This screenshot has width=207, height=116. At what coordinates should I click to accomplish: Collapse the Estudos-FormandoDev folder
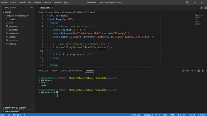click(x=18, y=16)
